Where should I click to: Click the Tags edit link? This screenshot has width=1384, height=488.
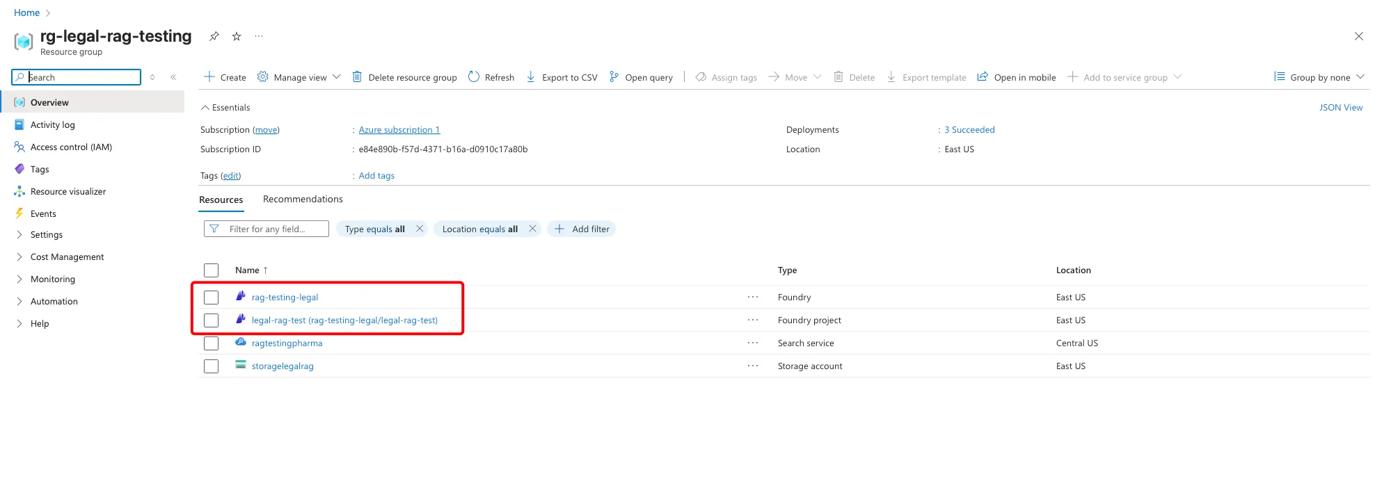click(x=230, y=176)
